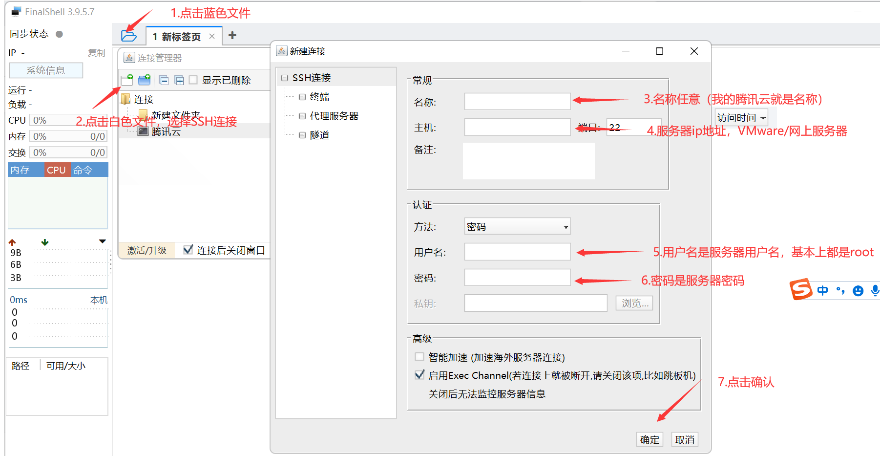
Task: Click the new connection white file icon
Action: 127,80
